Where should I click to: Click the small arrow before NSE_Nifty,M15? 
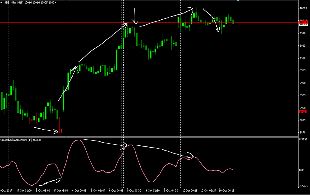pyautogui.click(x=1, y=3)
